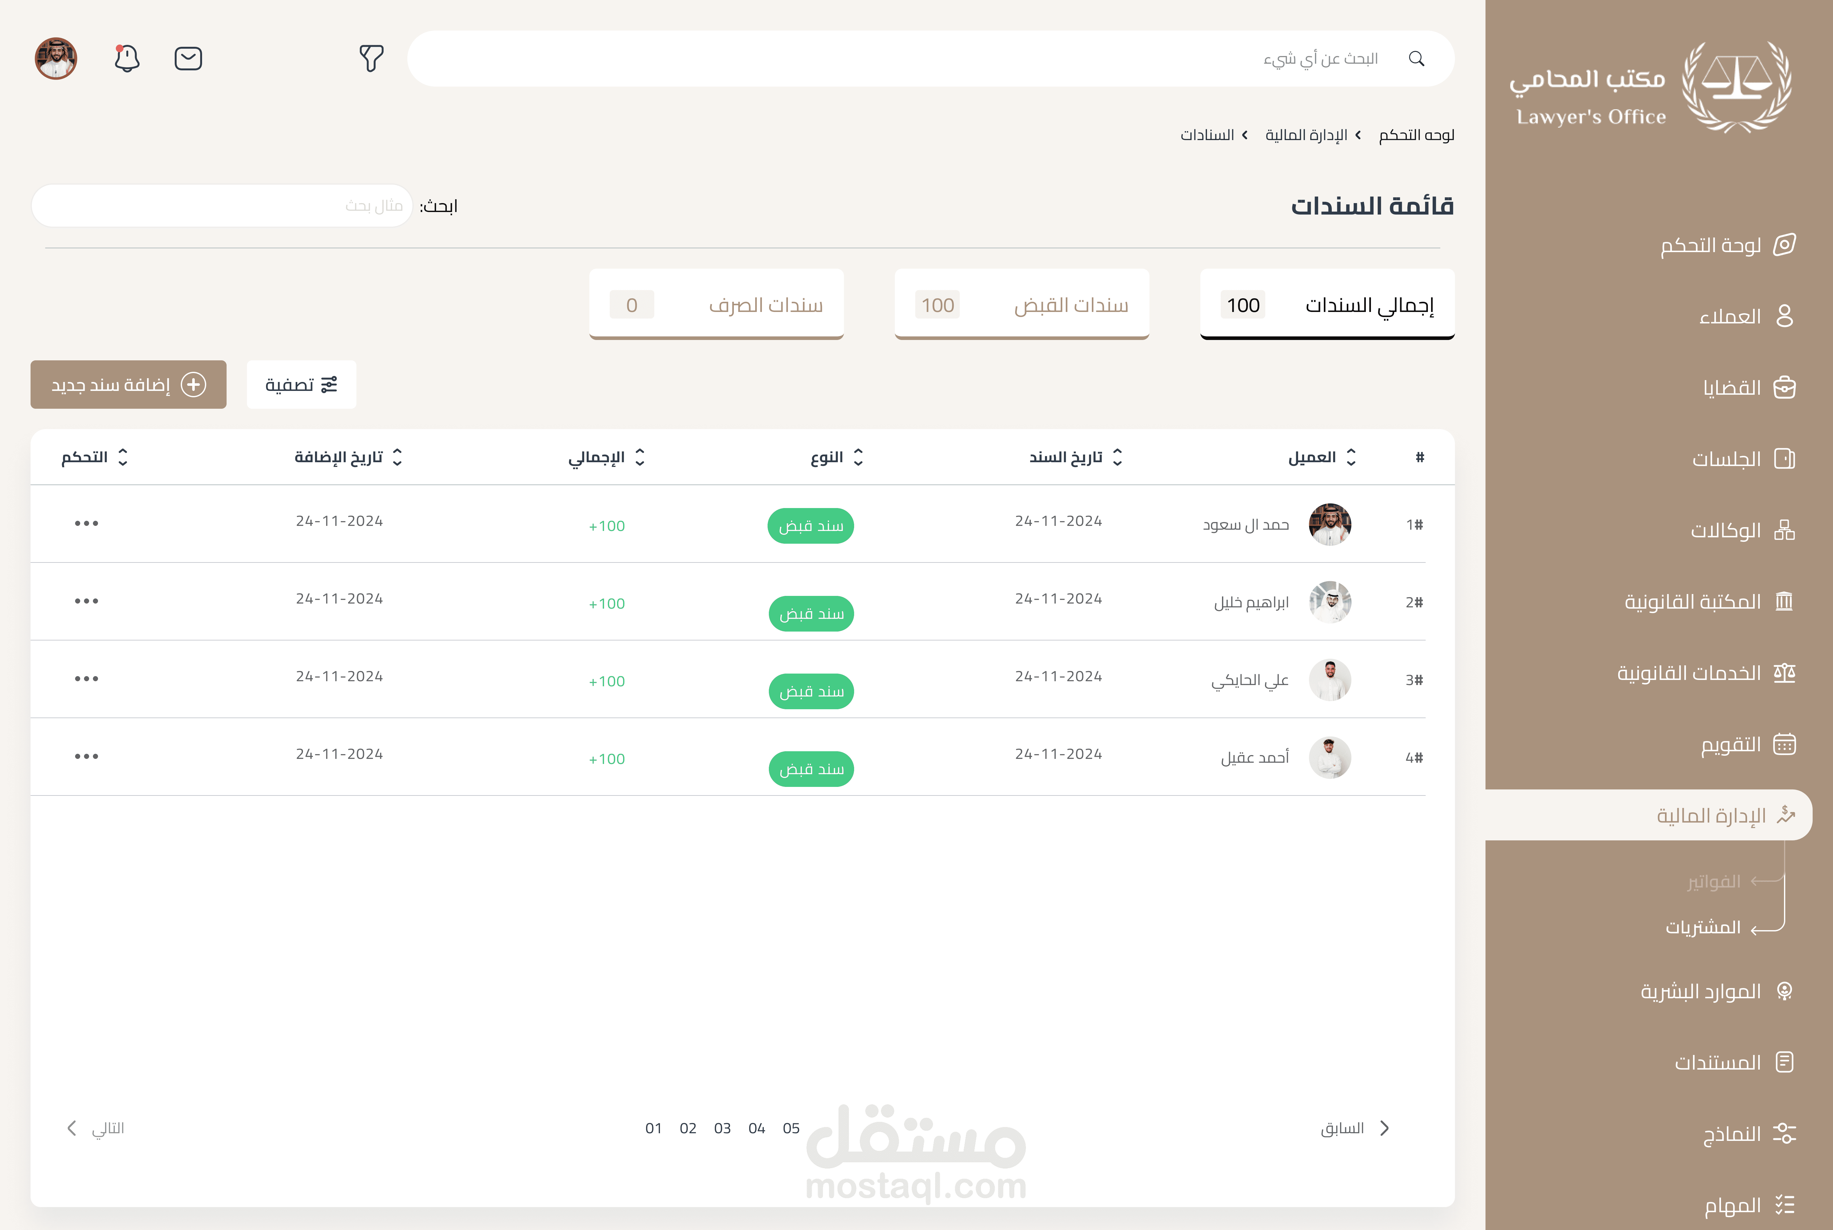Select the إجمالي السندات tab

1327,304
